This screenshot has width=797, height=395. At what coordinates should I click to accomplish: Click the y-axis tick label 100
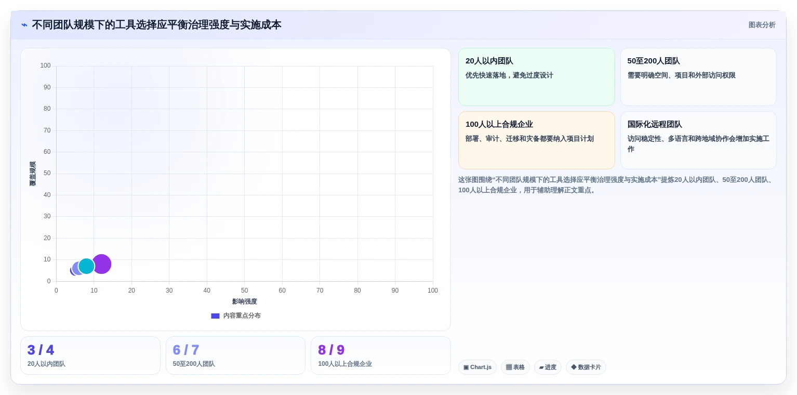pyautogui.click(x=46, y=66)
